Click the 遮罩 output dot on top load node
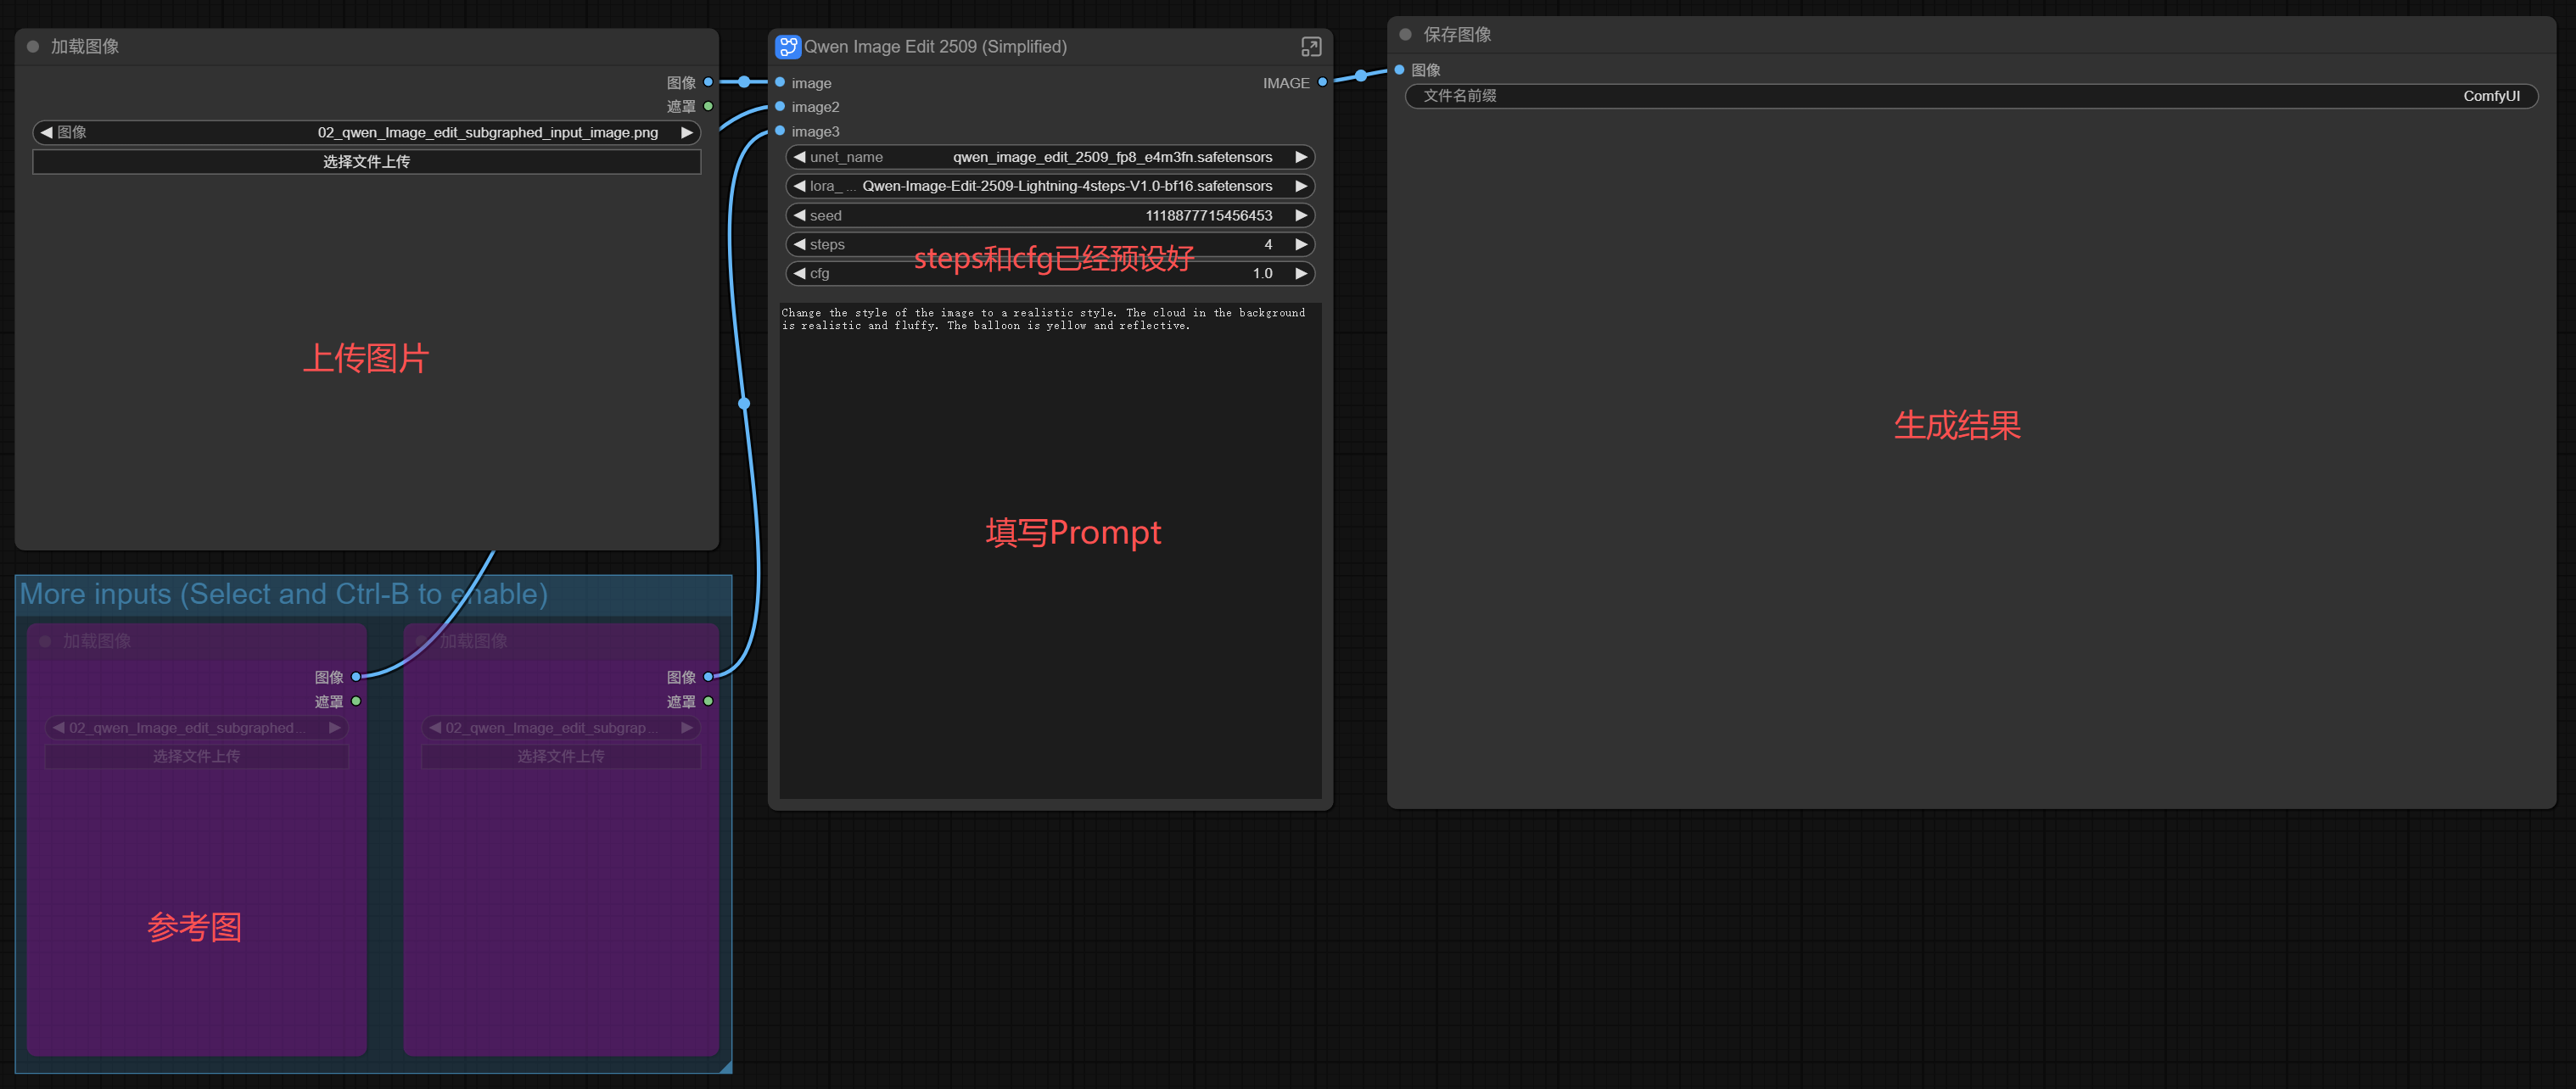This screenshot has width=2576, height=1089. pyautogui.click(x=708, y=106)
